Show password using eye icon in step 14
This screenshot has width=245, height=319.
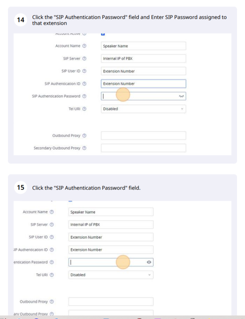(181, 96)
